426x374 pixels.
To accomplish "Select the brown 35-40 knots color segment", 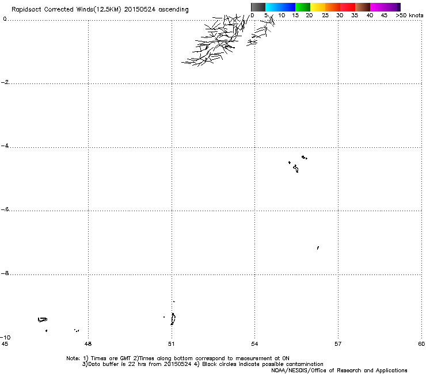I will tap(363, 7).
